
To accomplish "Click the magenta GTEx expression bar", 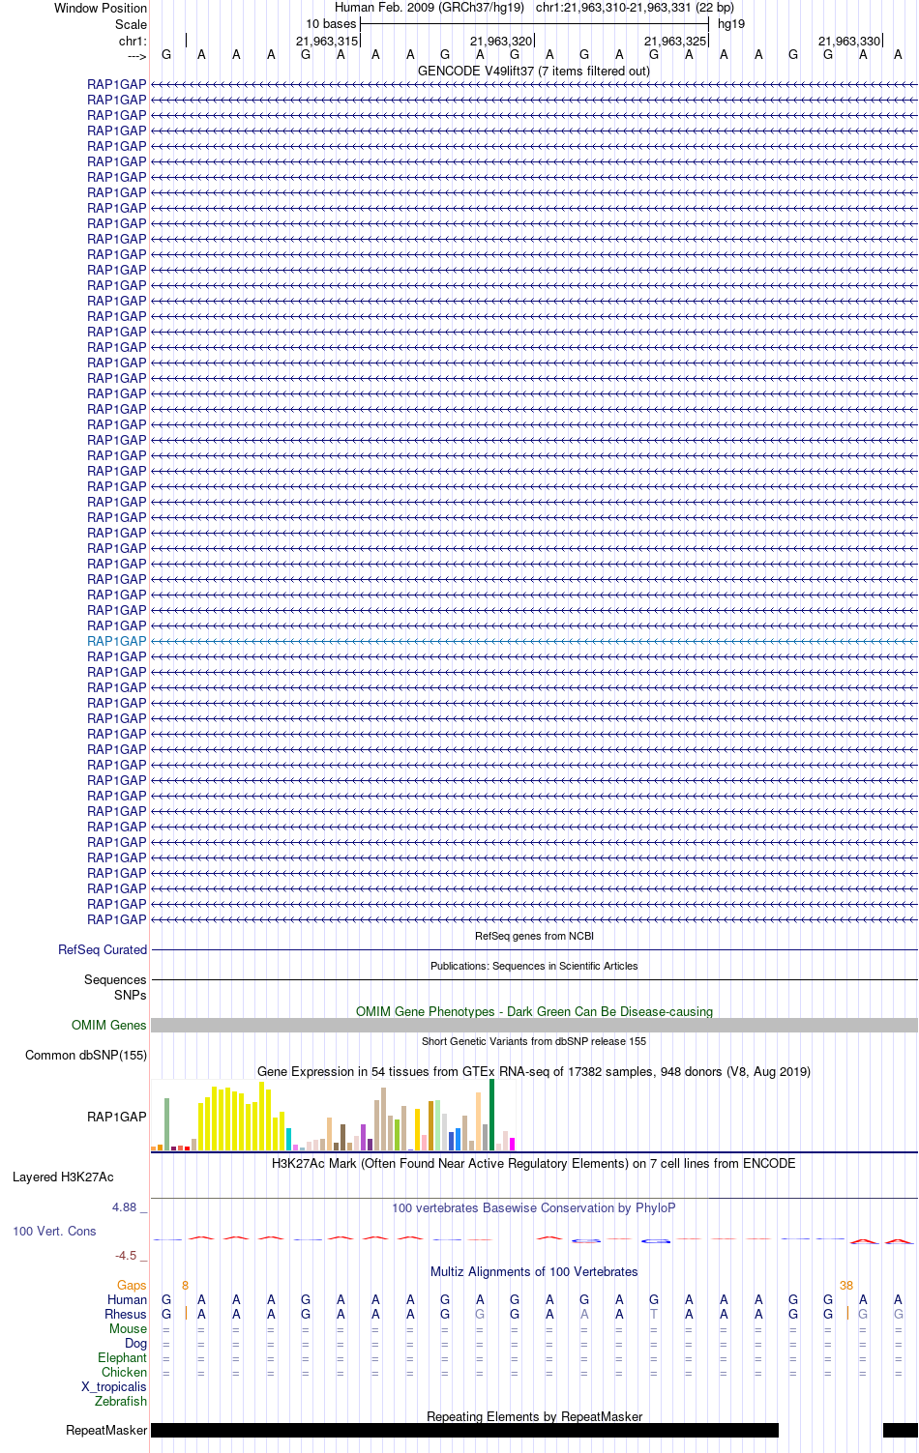I will point(512,1145).
